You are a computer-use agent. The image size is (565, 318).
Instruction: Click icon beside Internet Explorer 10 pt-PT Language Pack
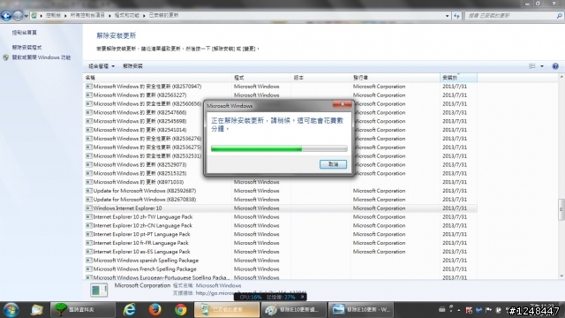tap(88, 234)
